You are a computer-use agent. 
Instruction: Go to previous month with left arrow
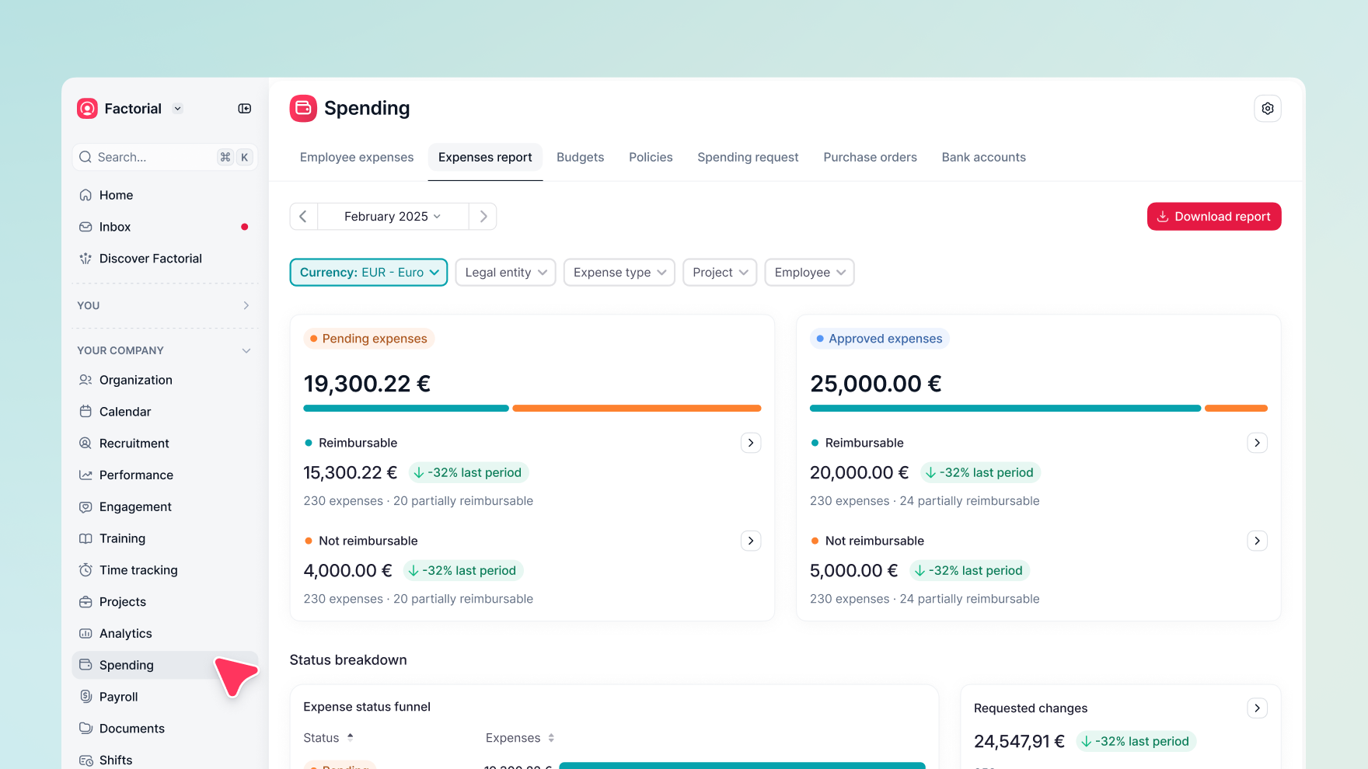point(303,217)
